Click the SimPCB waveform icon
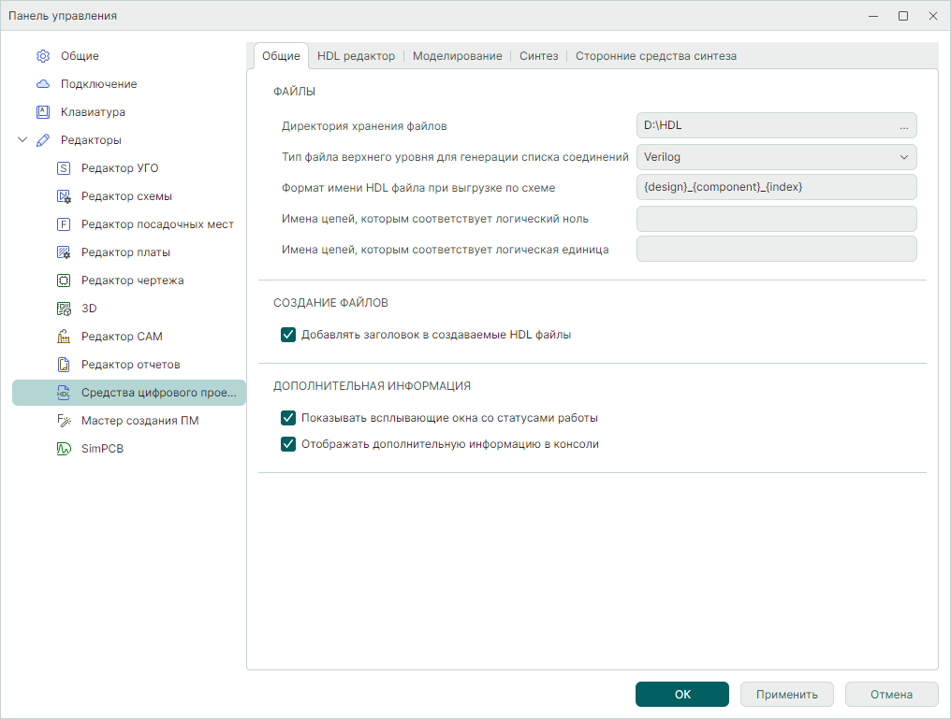Image resolution: width=951 pixels, height=719 pixels. tap(64, 449)
